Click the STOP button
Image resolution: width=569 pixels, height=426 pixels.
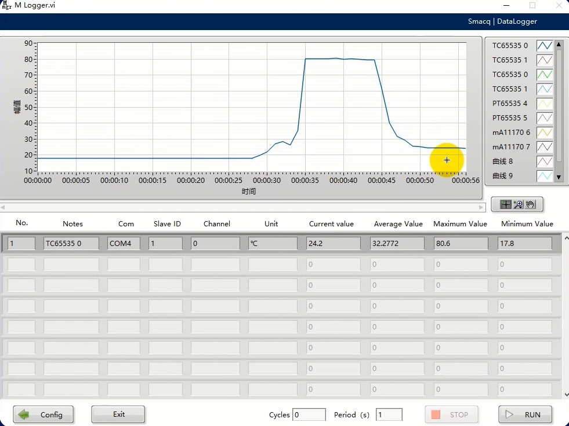click(451, 414)
